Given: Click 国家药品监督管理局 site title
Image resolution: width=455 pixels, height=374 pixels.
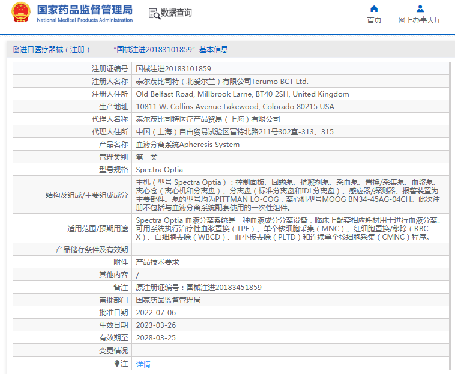Looking at the screenshot, I should click(85, 10).
